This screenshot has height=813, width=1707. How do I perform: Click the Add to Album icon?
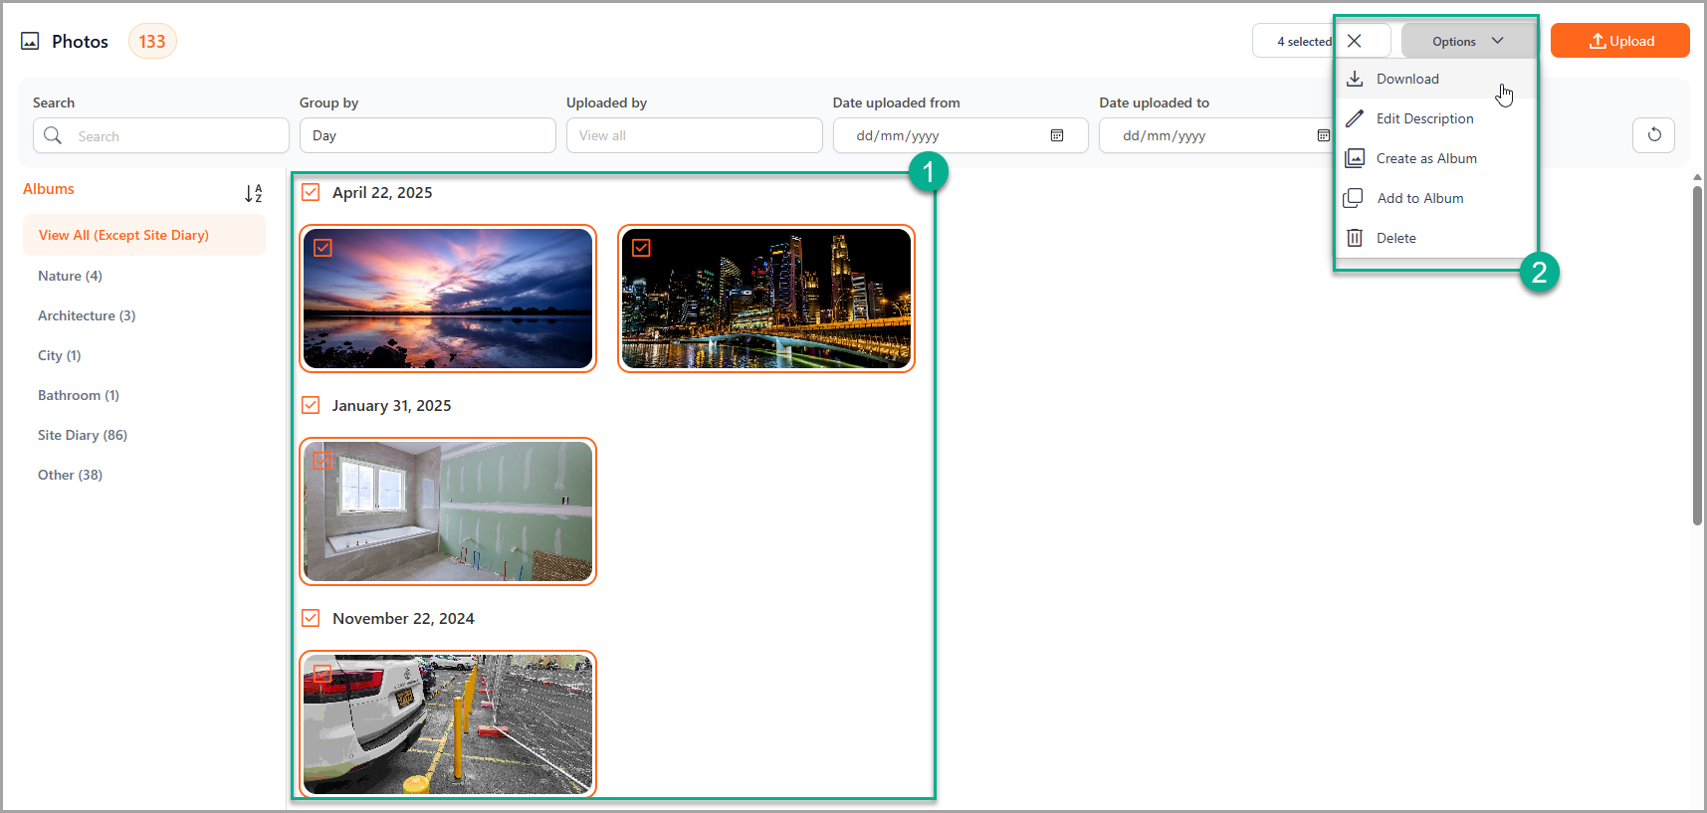[1353, 198]
